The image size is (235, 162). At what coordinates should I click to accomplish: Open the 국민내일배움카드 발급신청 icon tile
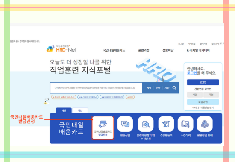point(103,128)
